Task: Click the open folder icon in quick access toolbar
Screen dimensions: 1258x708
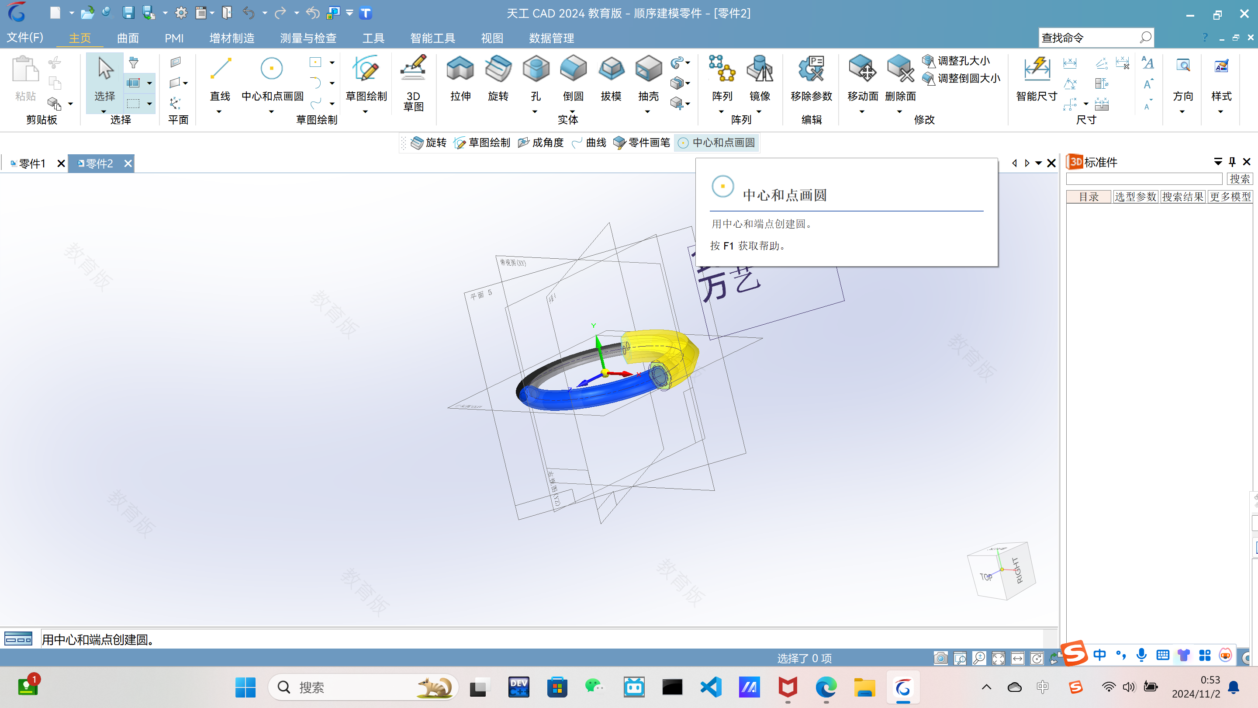Action: (87, 13)
